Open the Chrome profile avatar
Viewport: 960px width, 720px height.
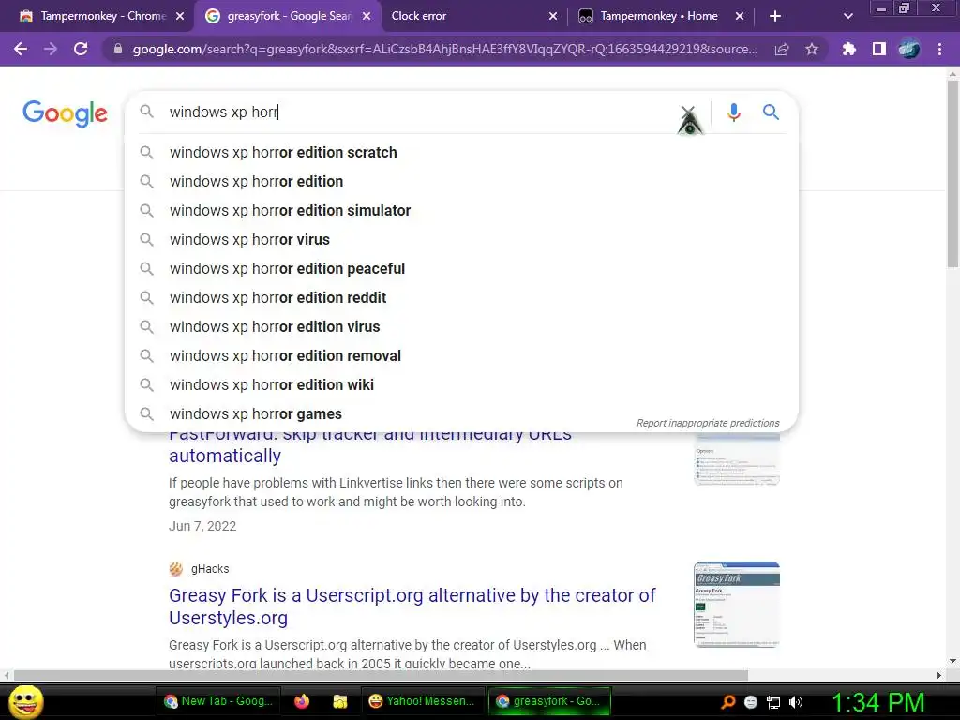click(909, 49)
